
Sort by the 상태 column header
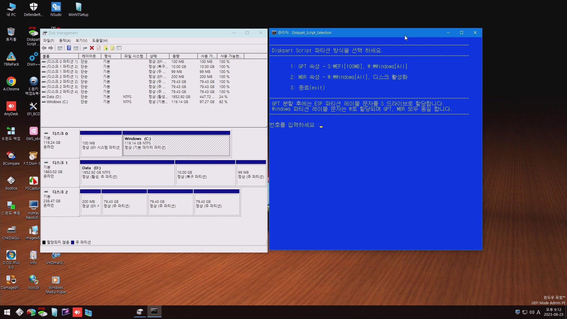pyautogui.click(x=158, y=56)
